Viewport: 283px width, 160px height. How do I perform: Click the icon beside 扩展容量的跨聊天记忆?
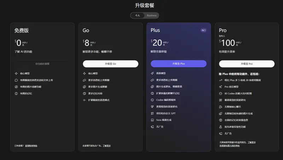pos(152,93)
